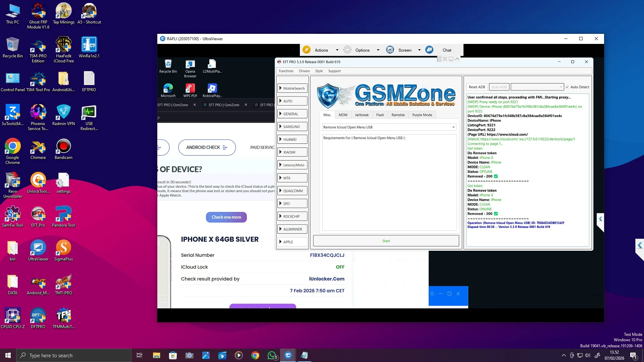This screenshot has width=644, height=362.
Task: Click the Windows taskbar search box
Action: (x=74, y=355)
